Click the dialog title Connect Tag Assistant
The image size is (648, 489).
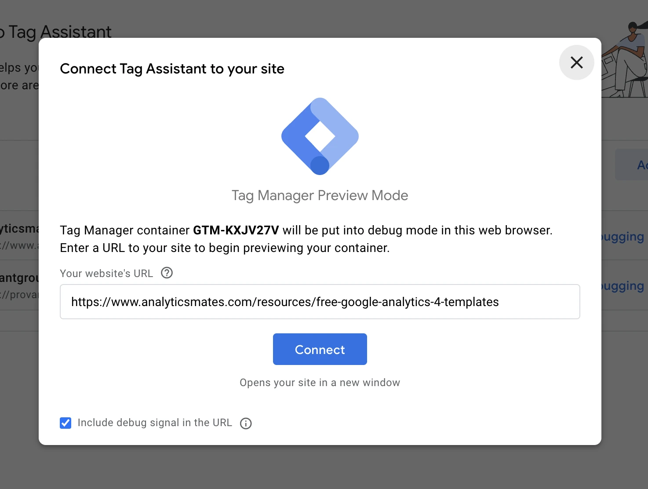pyautogui.click(x=172, y=69)
